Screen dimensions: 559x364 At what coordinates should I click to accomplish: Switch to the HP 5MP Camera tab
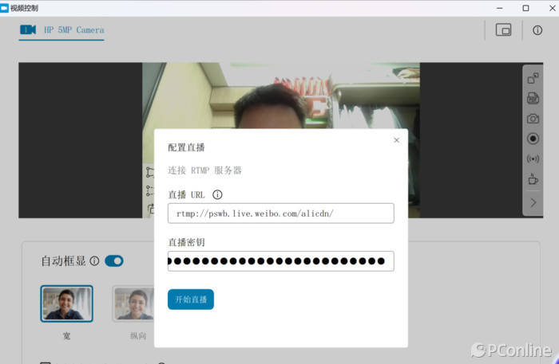[62, 30]
